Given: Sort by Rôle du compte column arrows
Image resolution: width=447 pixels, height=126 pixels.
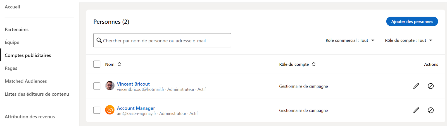Looking at the screenshot, I should (314, 64).
